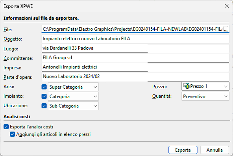The height and width of the screenshot is (156, 233).
Task: Click the browse ellipsis button for File
Action: 226,29
